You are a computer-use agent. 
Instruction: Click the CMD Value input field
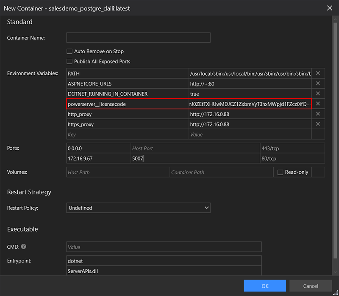point(164,247)
